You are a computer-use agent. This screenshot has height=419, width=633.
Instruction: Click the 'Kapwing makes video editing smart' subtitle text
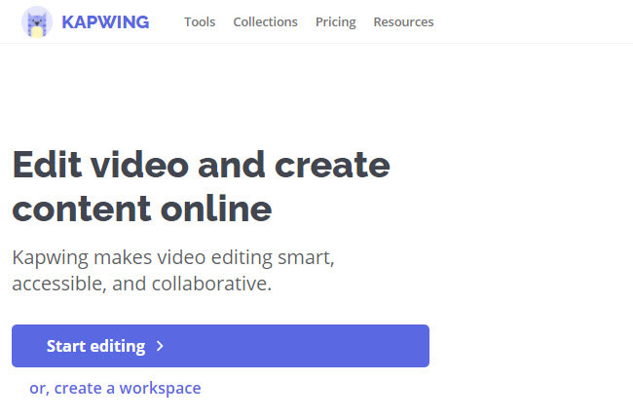coord(173,270)
